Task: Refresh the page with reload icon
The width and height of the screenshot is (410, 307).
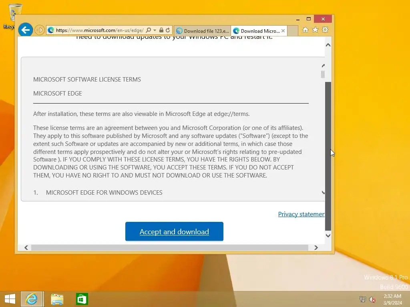Action: pyautogui.click(x=168, y=30)
